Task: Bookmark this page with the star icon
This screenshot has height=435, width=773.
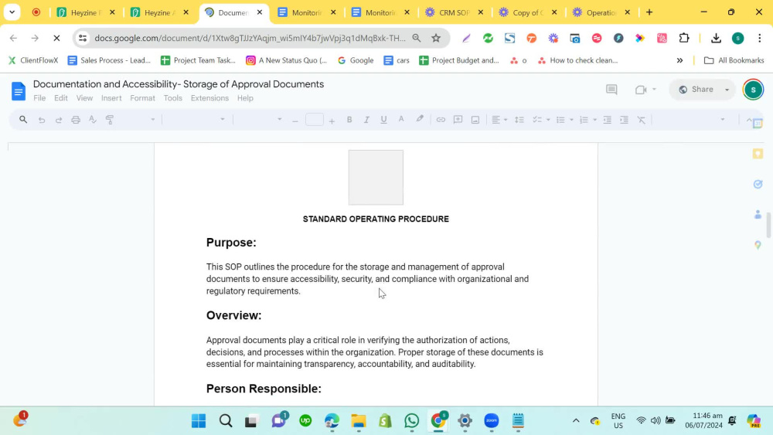Action: (x=436, y=38)
